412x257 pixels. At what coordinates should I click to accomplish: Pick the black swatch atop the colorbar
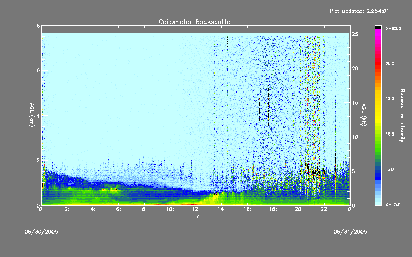coord(378,27)
